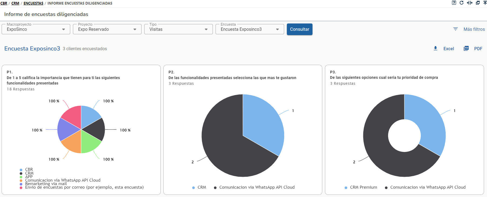Click the go-to-top arrow icon

click(x=485, y=3)
